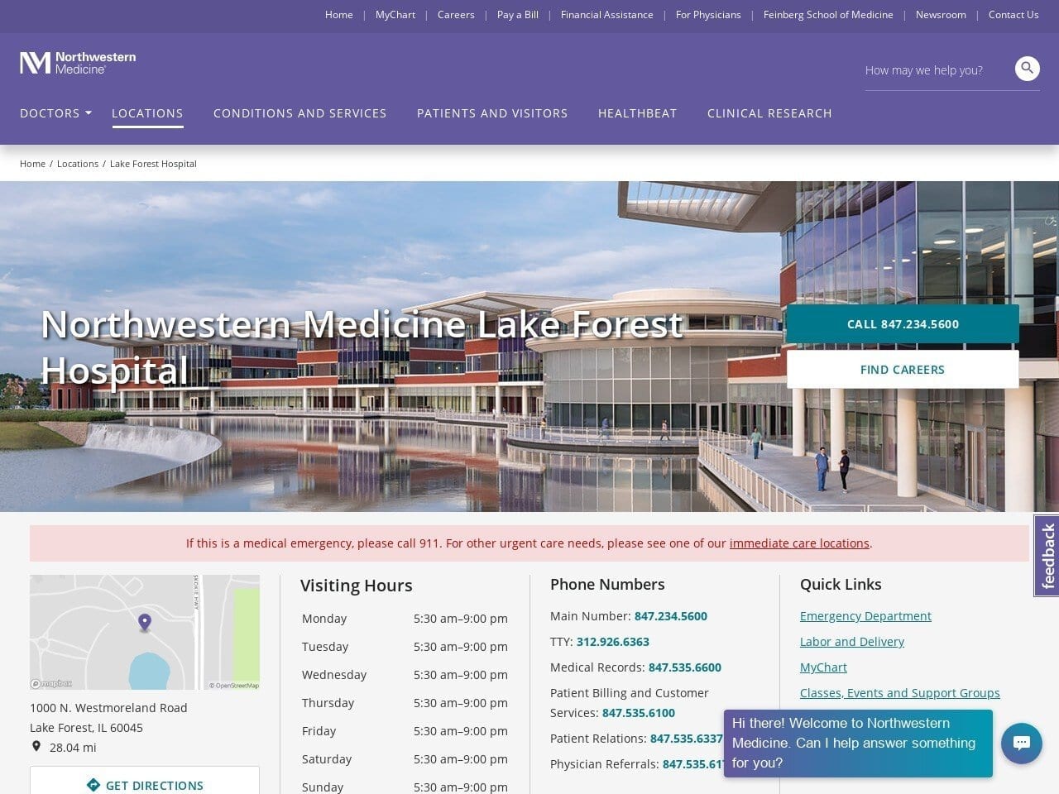Image resolution: width=1059 pixels, height=794 pixels.
Task: Click the chat welcome message bubble
Action: coord(858,743)
